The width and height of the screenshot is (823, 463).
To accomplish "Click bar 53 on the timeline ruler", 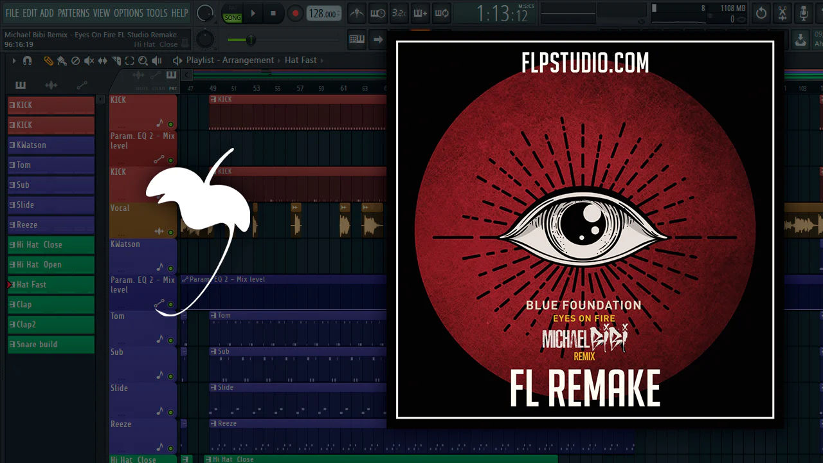I will [x=257, y=88].
